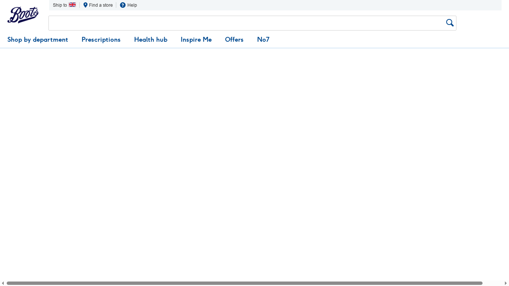Viewport: 509px width, 286px height.
Task: Click the location pin icon beside Find a store
Action: (85, 5)
